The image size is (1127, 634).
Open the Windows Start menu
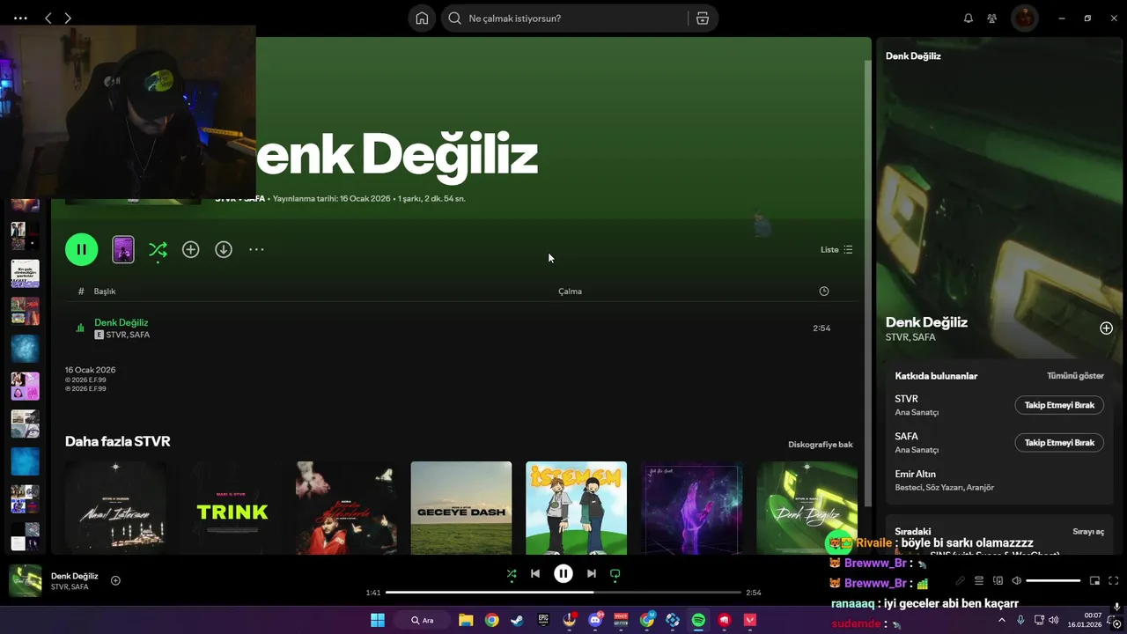(x=378, y=620)
